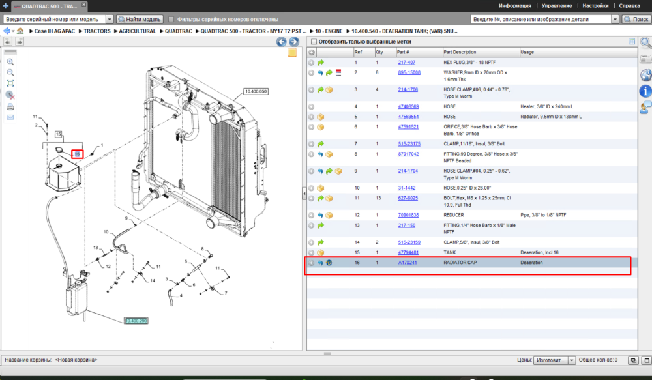Open the red notes icon on the WASHER row

tap(338, 73)
